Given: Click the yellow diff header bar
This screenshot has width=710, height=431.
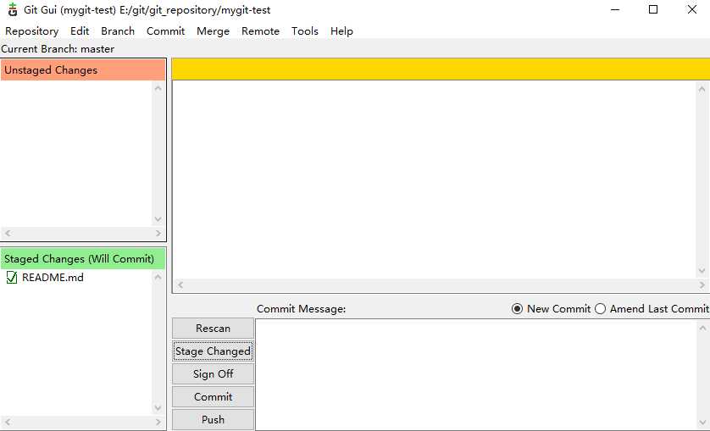Looking at the screenshot, I should tap(441, 69).
